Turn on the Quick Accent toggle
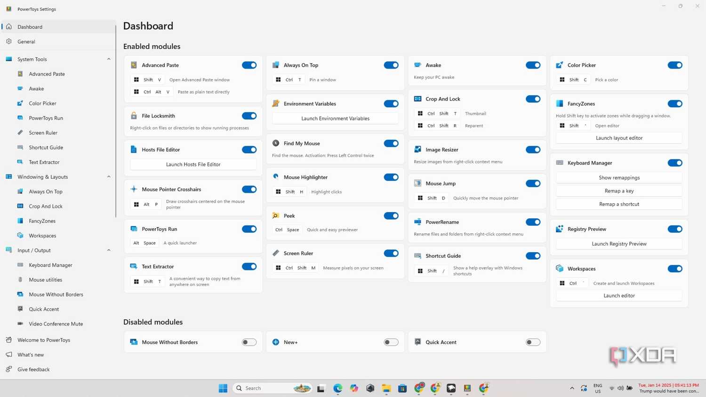 [533, 342]
